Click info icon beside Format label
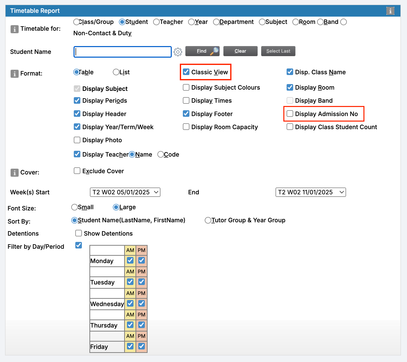The width and height of the screenshot is (407, 362). (x=14, y=74)
